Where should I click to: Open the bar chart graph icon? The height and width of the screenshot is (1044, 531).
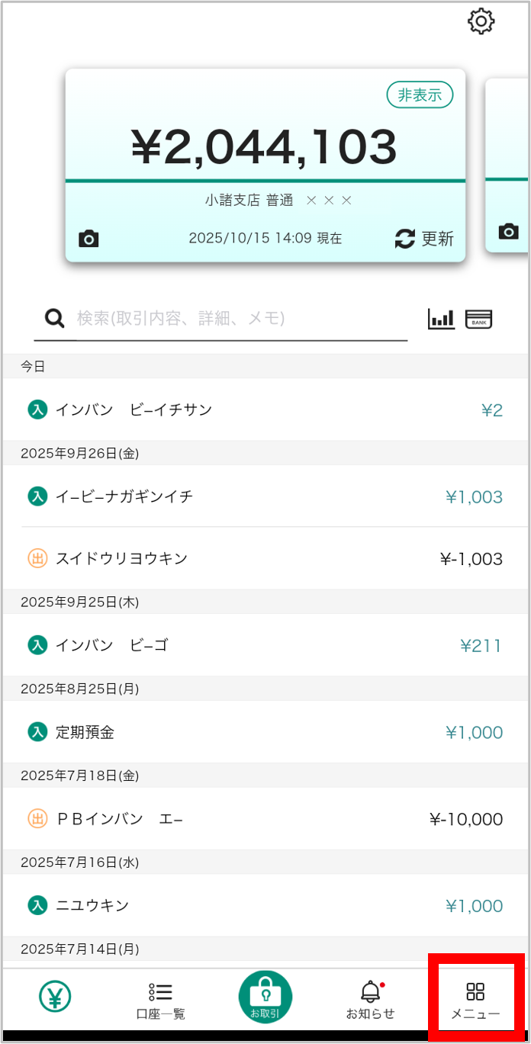(441, 319)
